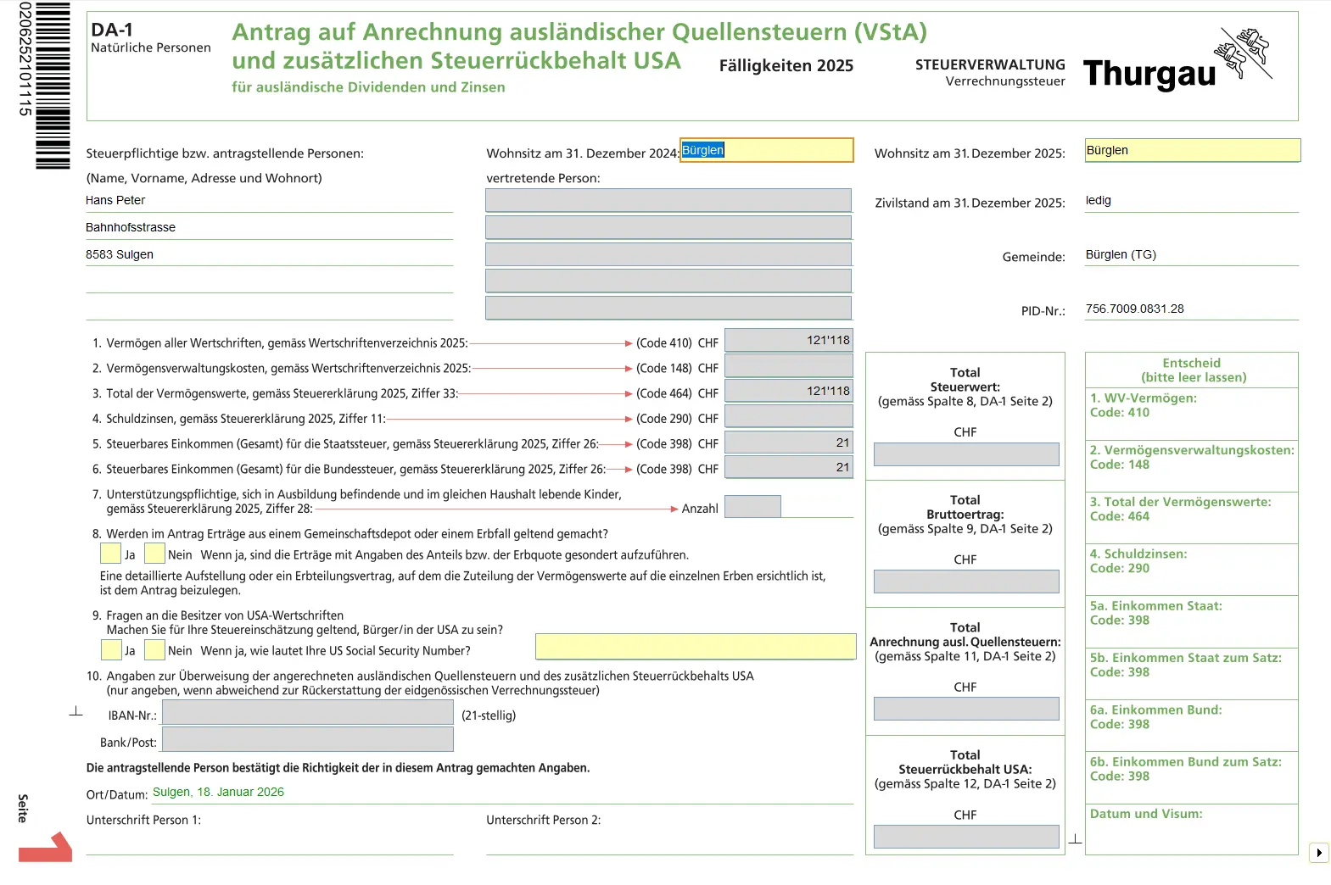Click the Schuldzinsen Code 290 amount field
1331x885 pixels.
click(788, 416)
